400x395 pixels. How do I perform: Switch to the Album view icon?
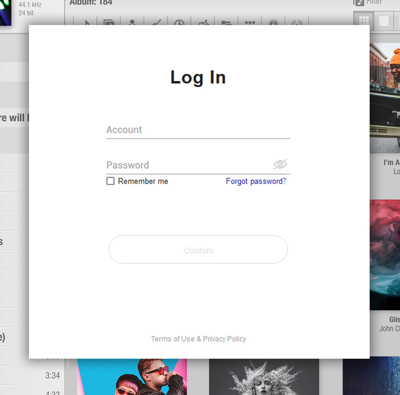pyautogui.click(x=109, y=23)
